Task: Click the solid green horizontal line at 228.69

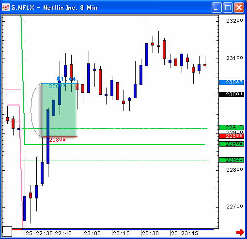Action: tap(115, 145)
